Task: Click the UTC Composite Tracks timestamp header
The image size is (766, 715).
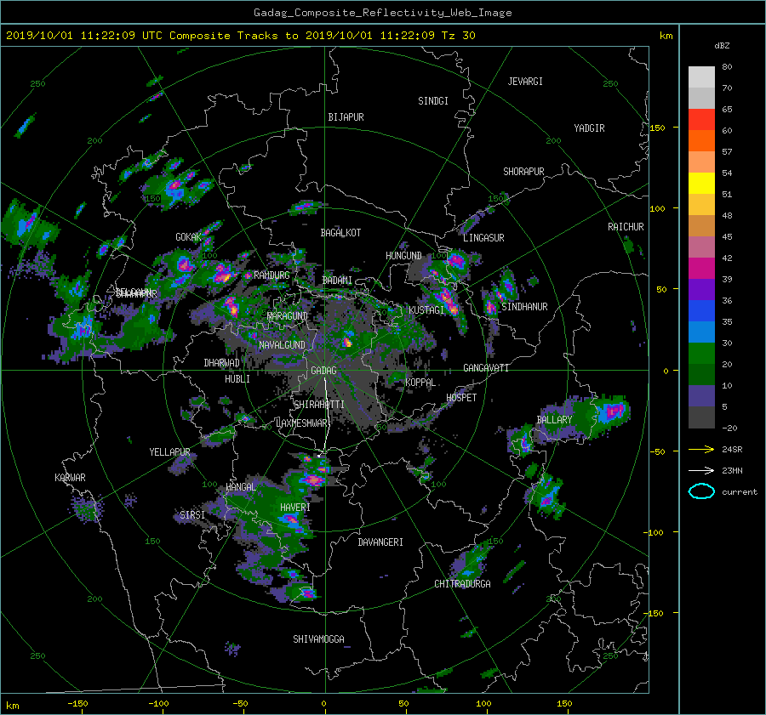Action: [x=240, y=36]
